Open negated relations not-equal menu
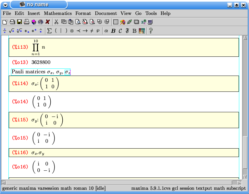Screen dimensions: 249x194 click(x=92, y=31)
